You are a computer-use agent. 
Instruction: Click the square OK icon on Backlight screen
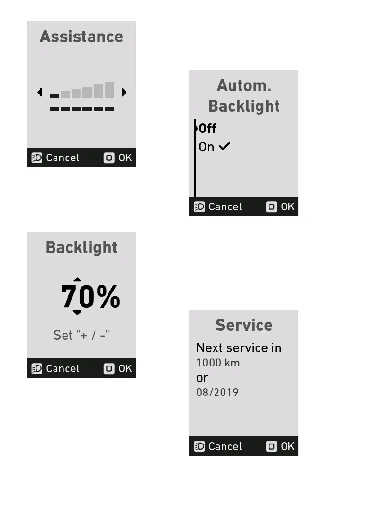[x=109, y=369]
